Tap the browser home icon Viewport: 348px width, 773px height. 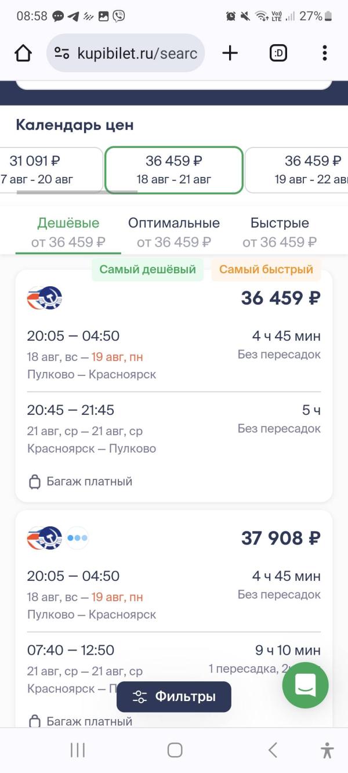pyautogui.click(x=23, y=53)
